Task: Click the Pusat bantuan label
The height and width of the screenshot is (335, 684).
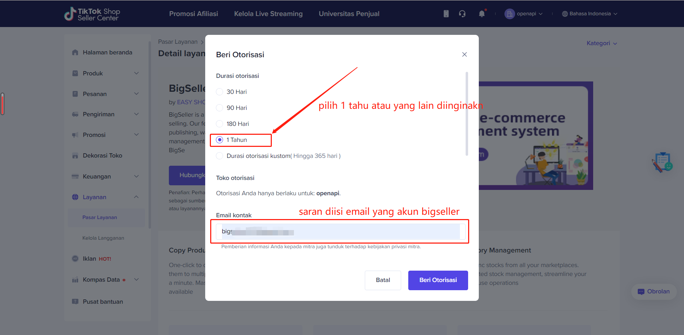Action: point(103,302)
